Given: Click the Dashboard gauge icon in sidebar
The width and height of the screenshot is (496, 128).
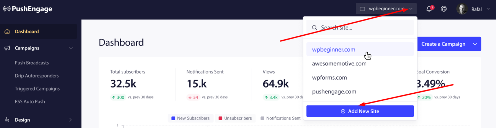Looking at the screenshot, I should [x=7, y=31].
